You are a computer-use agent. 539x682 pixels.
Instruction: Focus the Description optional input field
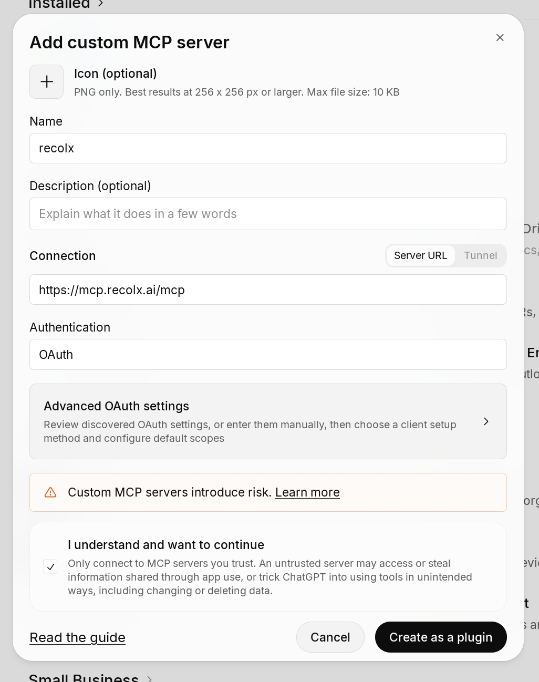268,214
